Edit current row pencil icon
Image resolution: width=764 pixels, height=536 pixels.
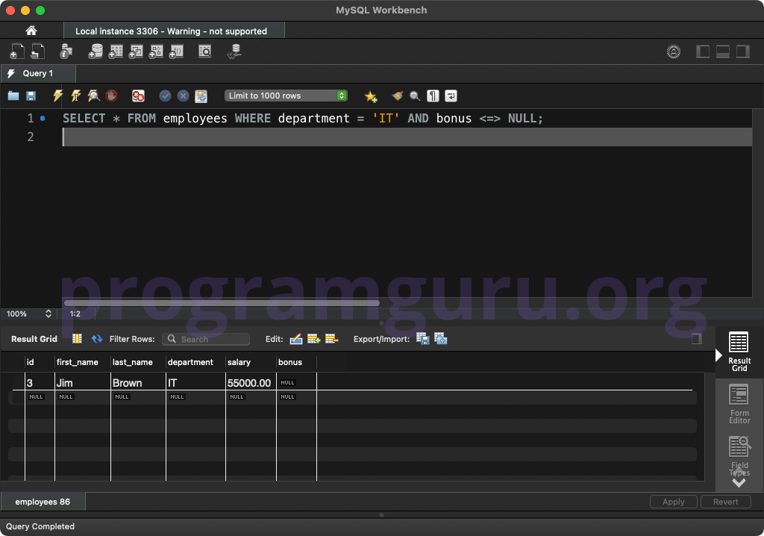pyautogui.click(x=295, y=338)
